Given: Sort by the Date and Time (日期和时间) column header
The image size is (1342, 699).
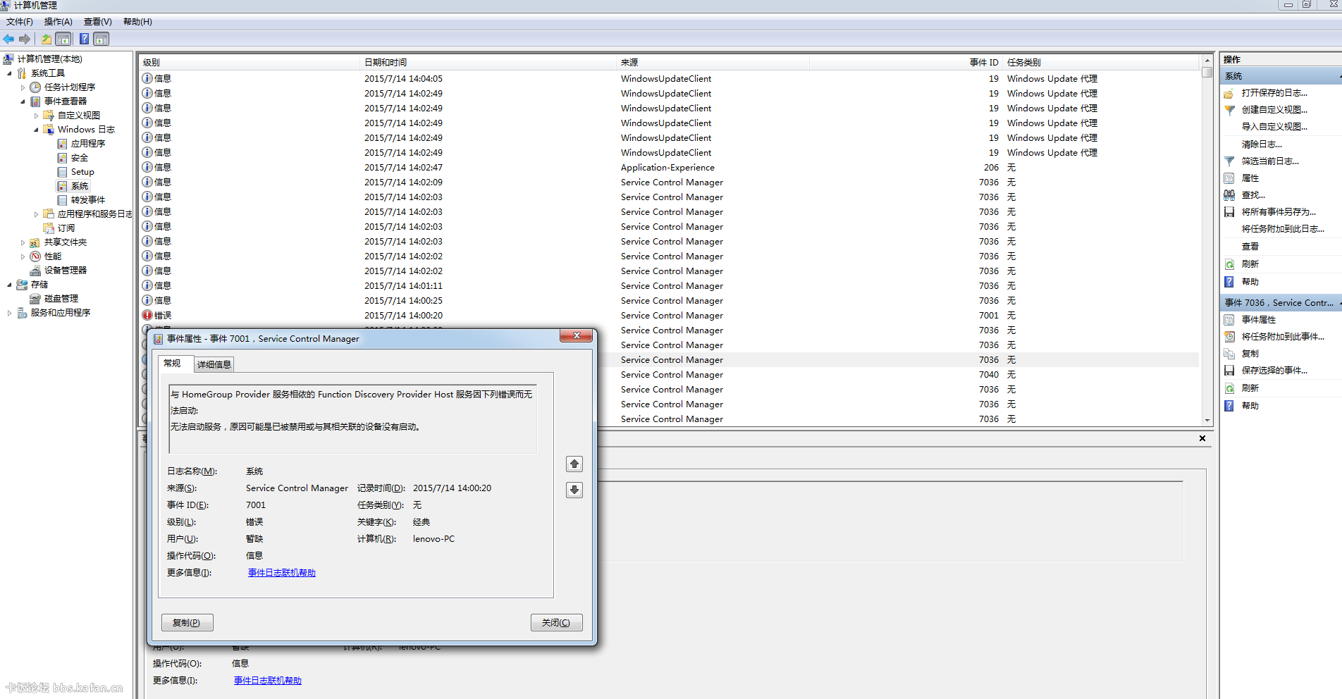Looking at the screenshot, I should (488, 62).
